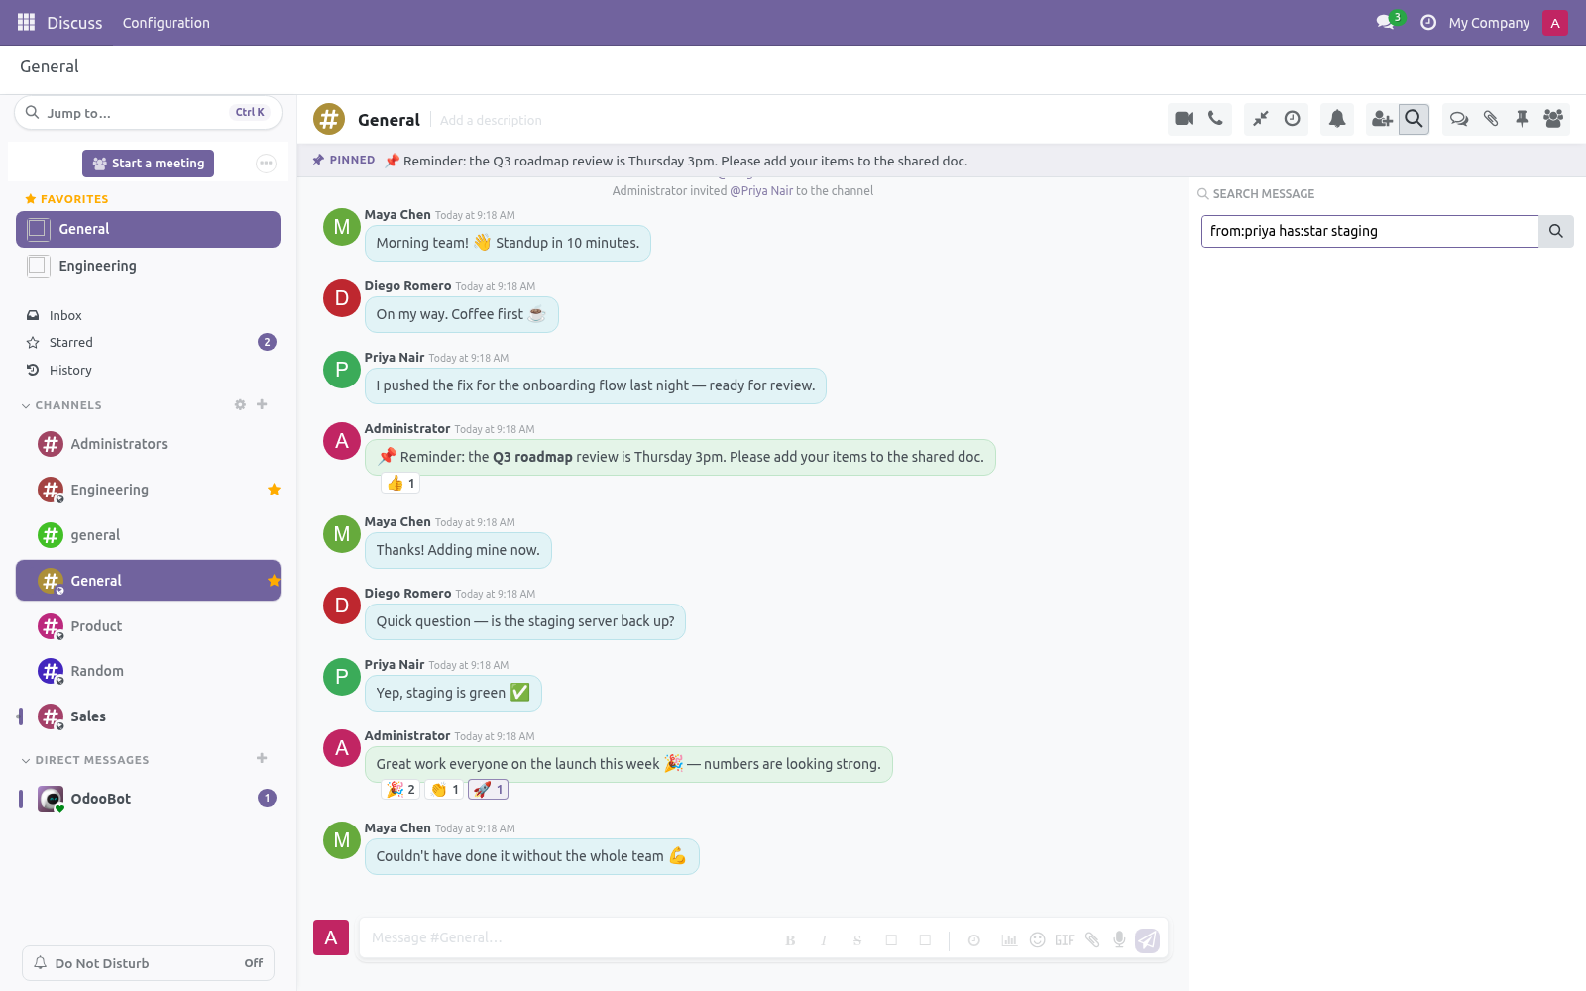Unstar the Engineering channel star

pyautogui.click(x=275, y=490)
